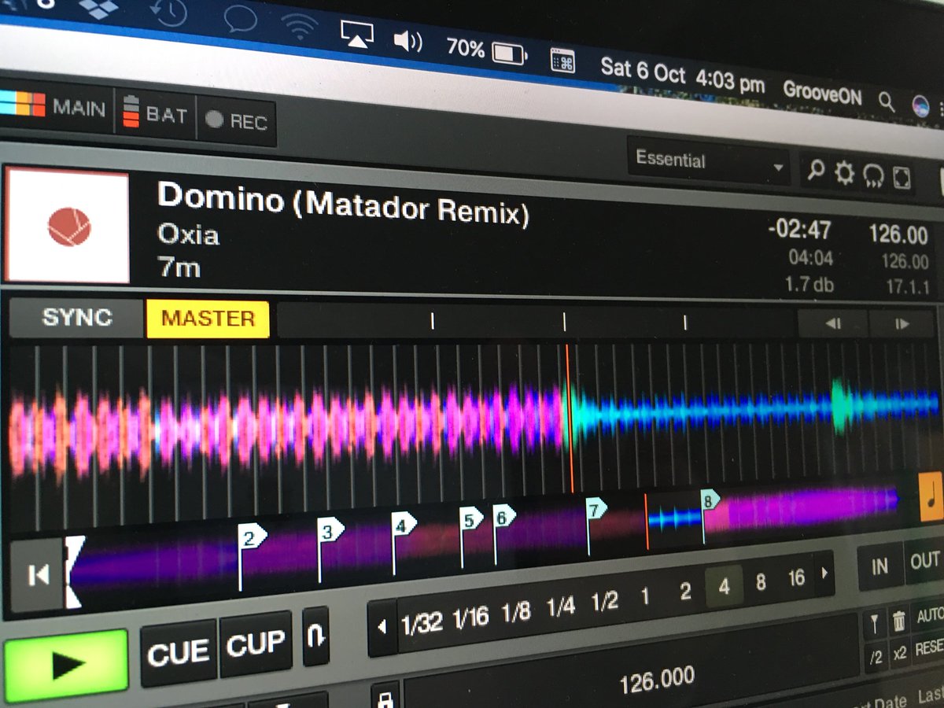Toggle fullscreen mode icon
The height and width of the screenshot is (708, 944).
[x=902, y=179]
